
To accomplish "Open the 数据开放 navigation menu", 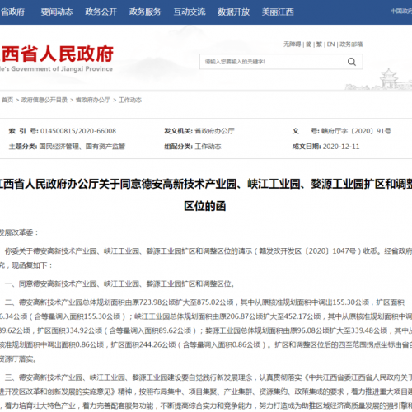I will (x=234, y=12).
